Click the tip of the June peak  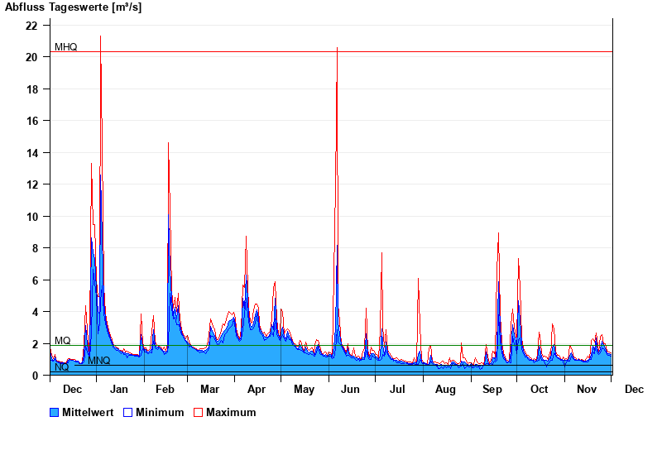point(337,49)
